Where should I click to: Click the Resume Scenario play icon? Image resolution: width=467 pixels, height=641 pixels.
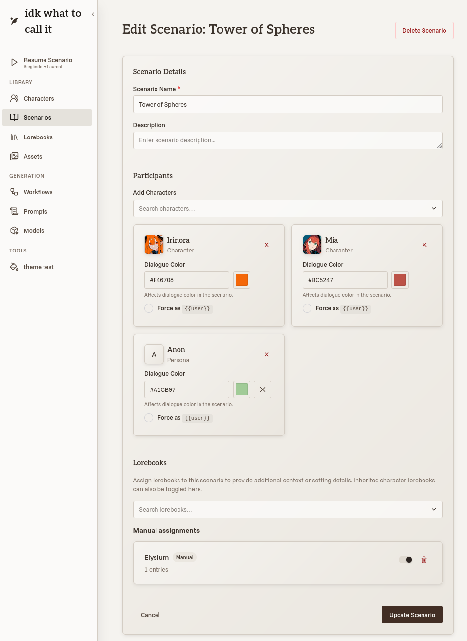14,62
